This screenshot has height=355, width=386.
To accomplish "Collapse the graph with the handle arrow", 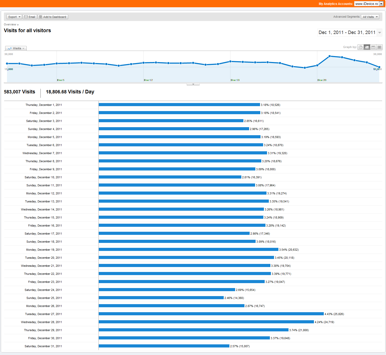I will tap(193, 84).
